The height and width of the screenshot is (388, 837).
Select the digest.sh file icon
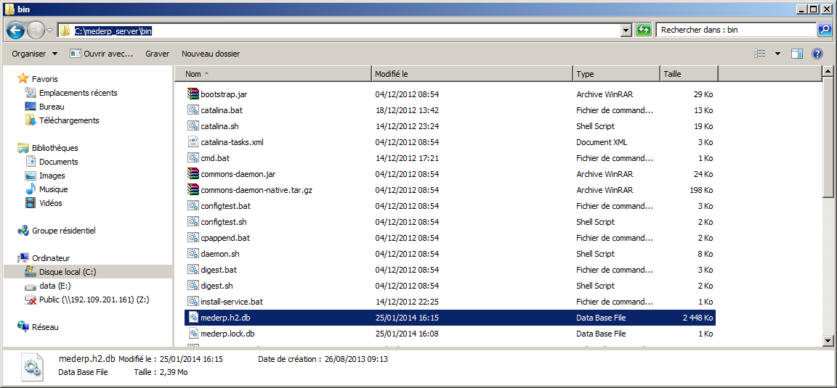point(193,286)
